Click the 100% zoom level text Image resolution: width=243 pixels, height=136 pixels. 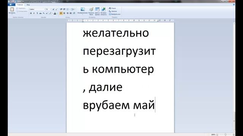point(213,134)
